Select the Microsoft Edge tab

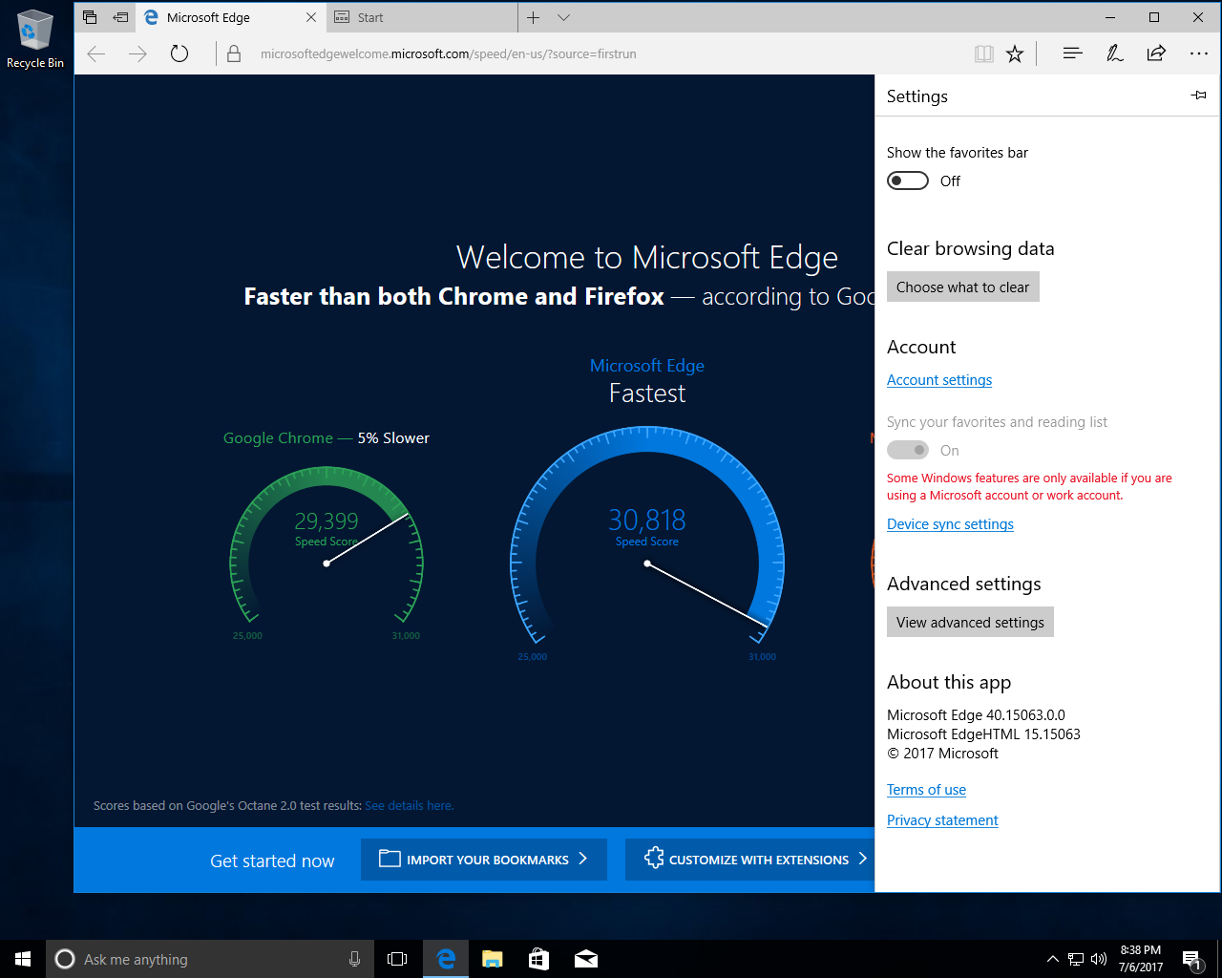[229, 17]
